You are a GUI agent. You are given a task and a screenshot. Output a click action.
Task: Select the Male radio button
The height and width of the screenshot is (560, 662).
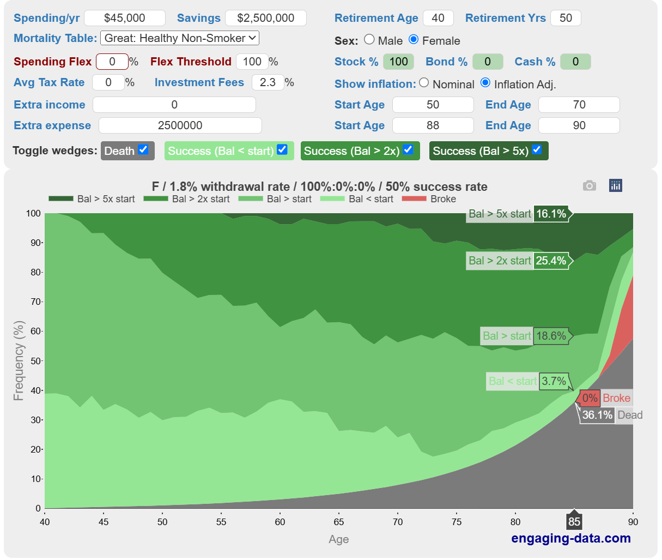point(369,40)
